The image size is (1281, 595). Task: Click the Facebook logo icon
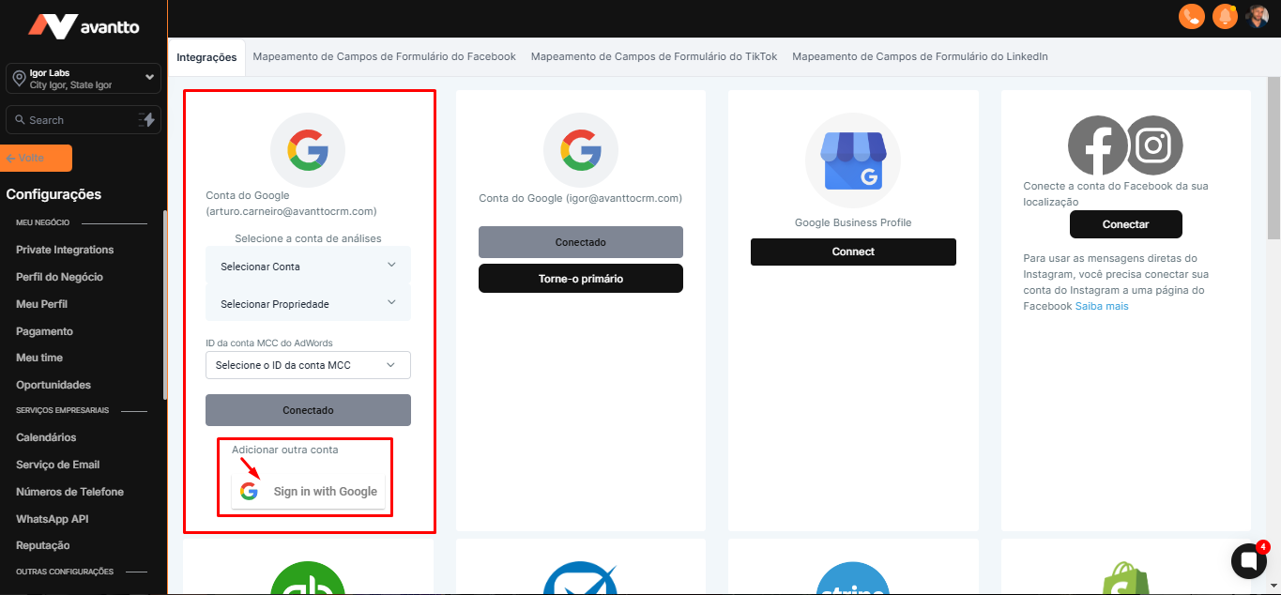point(1097,145)
